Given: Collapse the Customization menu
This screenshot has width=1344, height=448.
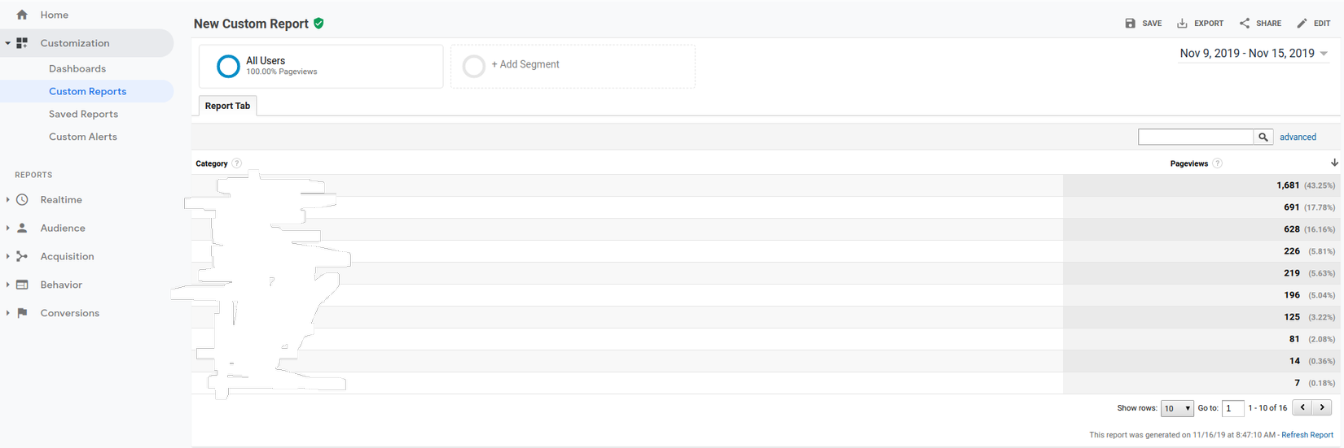Looking at the screenshot, I should point(8,43).
